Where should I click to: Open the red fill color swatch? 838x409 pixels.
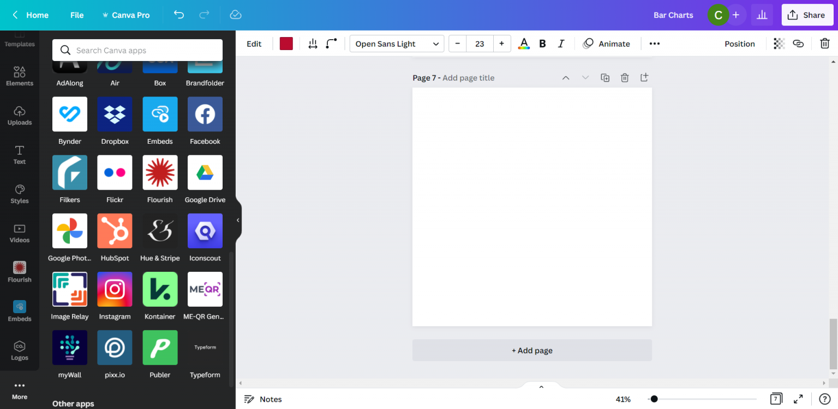coord(286,43)
